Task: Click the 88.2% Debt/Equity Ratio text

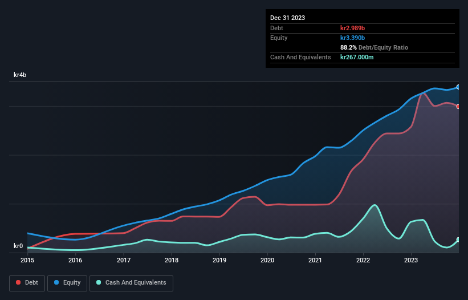Action: coord(375,47)
